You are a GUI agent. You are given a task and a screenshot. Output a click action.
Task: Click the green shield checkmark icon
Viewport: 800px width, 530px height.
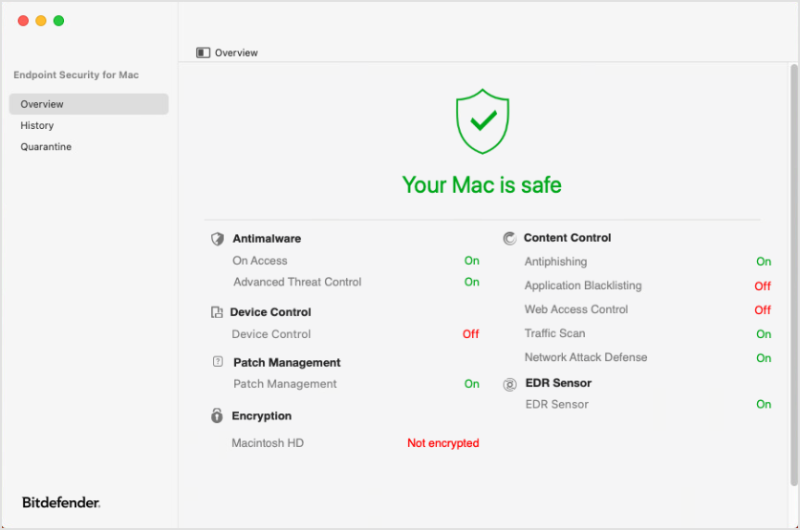point(482,121)
